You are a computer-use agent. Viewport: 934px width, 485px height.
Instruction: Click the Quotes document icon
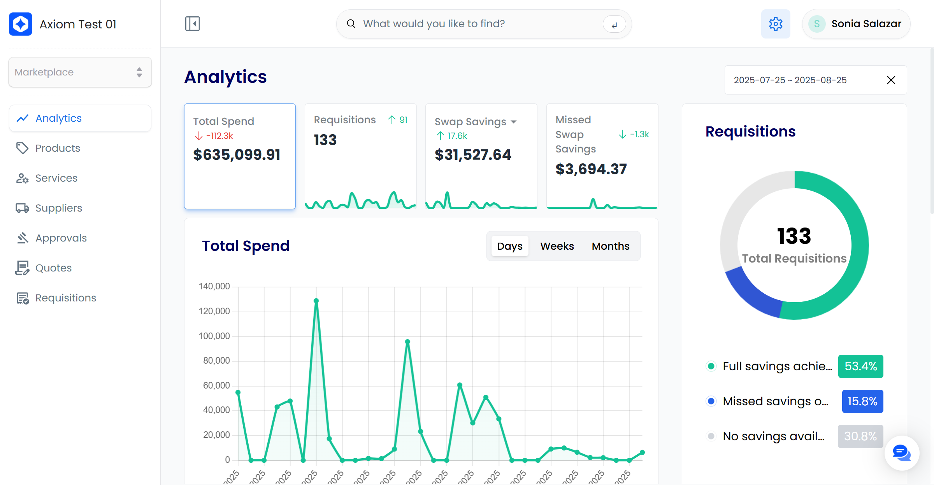22,268
